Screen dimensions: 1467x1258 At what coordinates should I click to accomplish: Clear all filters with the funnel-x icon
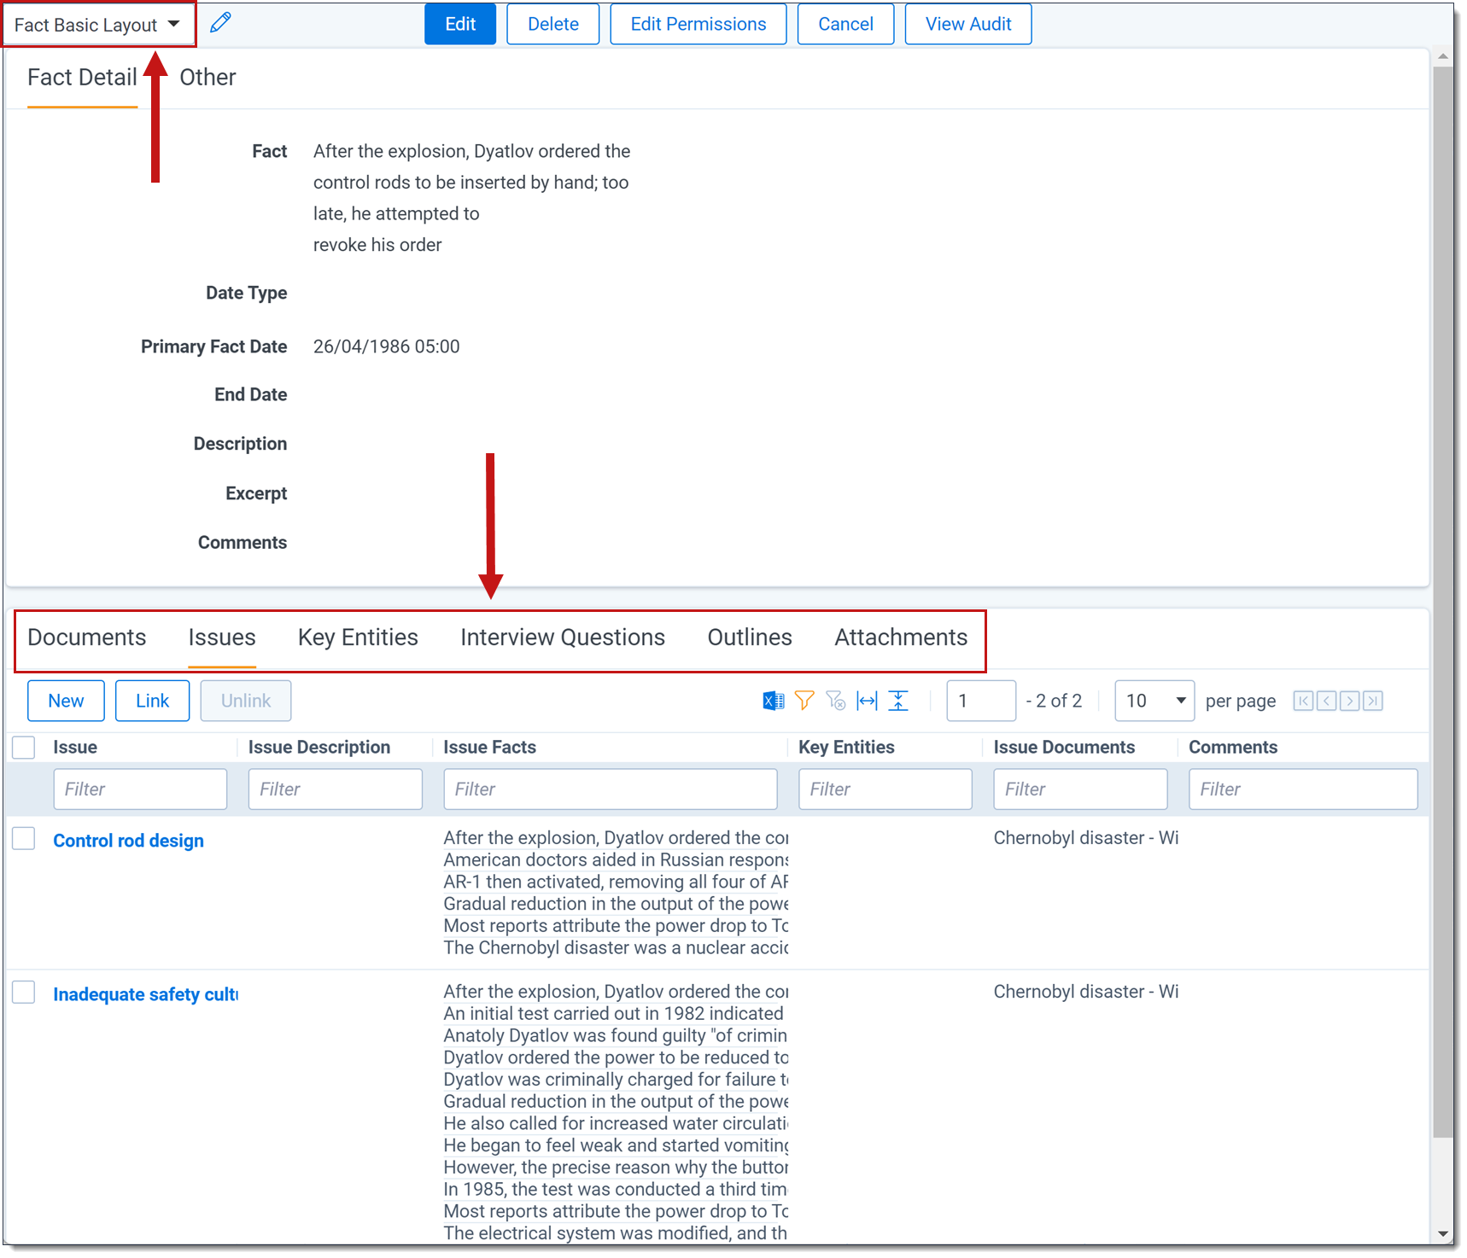[x=835, y=700]
